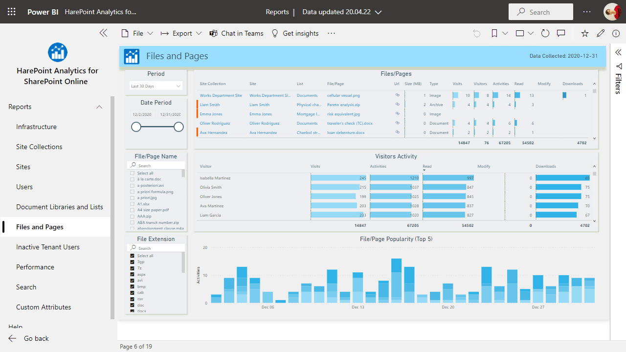This screenshot has height=352, width=626.
Task: Check the a posteriori.avi checkbox
Action: point(132,185)
